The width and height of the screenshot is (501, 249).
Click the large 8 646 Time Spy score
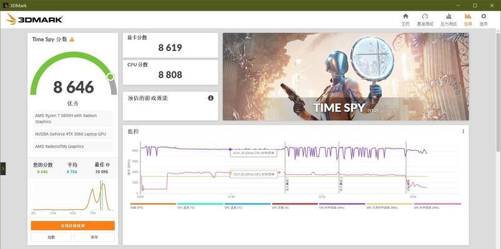pyautogui.click(x=74, y=87)
